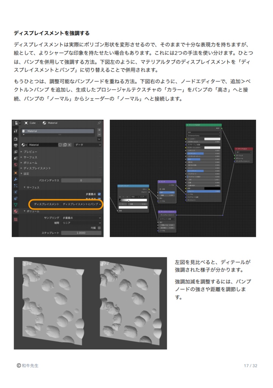Viewport: 273px width, 388px height.
Task: Add a material slot with plus button
Action: [x=99, y=130]
